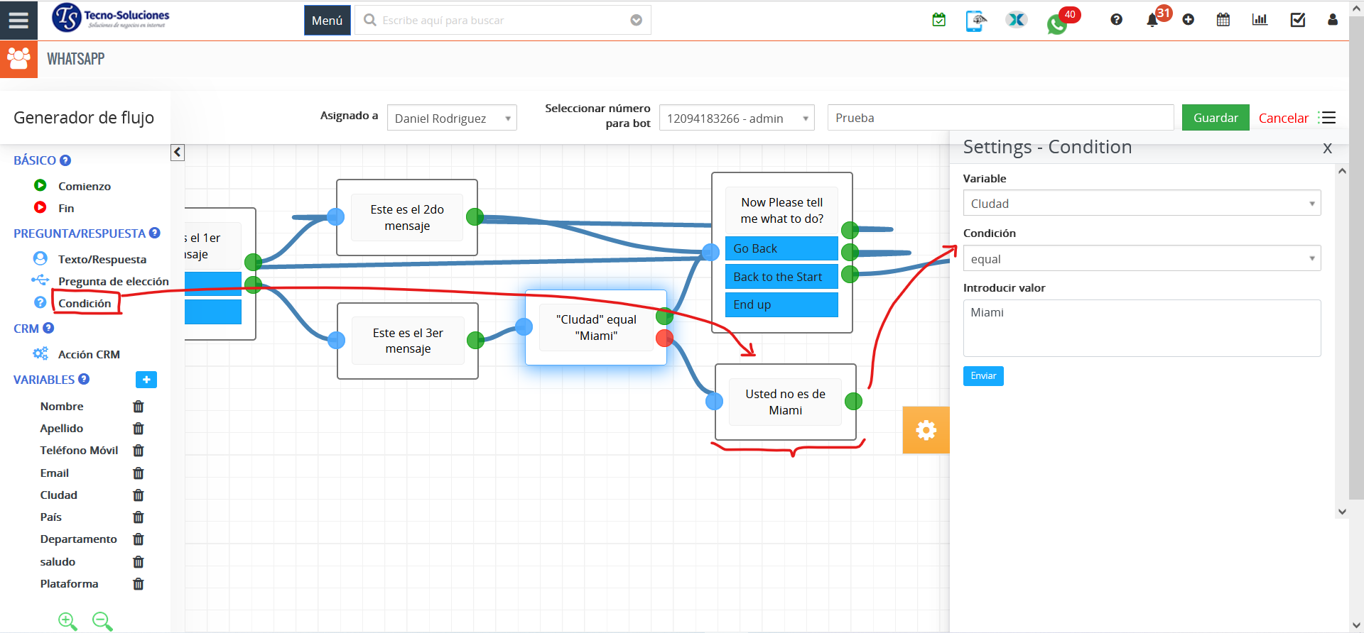1364x633 pixels.
Task: Expand the Condición dropdown set to equal
Action: tap(1141, 259)
